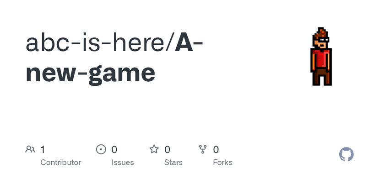Screen dimensions: 379x189
Task: Click the Stars star icon
Action: (x=154, y=149)
